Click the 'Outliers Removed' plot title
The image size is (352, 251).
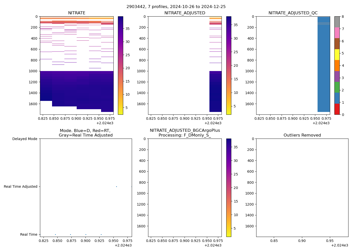click(x=302, y=135)
